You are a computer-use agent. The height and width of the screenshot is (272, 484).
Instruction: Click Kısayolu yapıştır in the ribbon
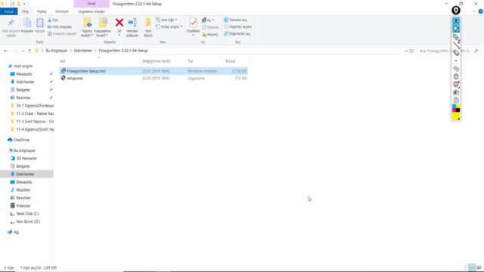tap(62, 33)
